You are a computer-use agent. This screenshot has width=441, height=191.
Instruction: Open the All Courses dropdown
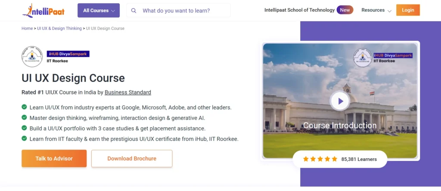point(99,10)
